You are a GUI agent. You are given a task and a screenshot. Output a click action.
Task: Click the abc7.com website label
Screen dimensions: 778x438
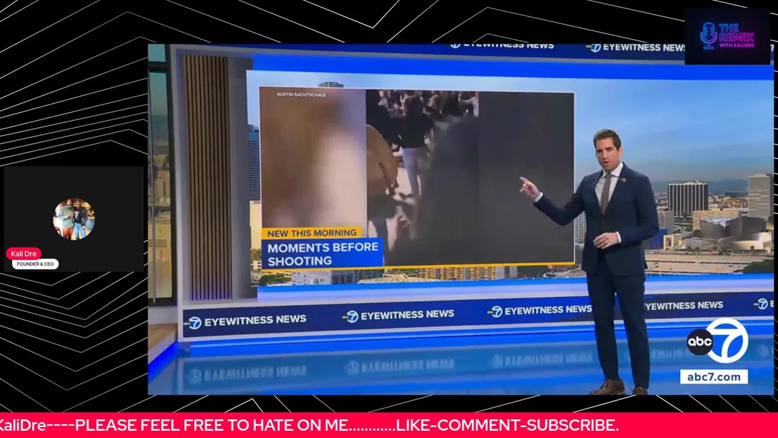pos(714,377)
